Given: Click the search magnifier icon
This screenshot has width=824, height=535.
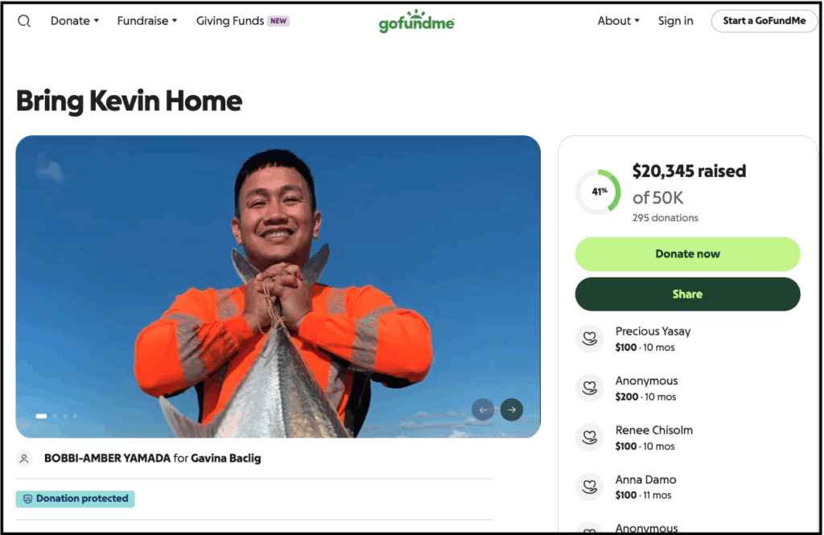Looking at the screenshot, I should [x=24, y=22].
